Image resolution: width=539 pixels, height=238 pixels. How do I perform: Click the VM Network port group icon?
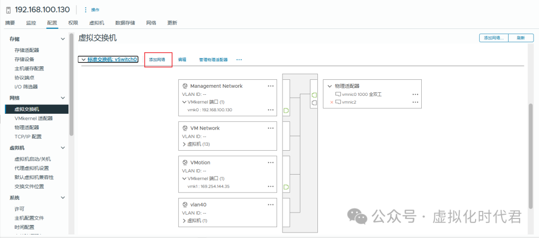pos(185,128)
